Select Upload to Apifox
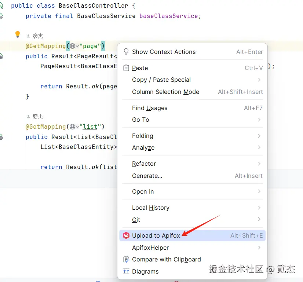 192,235
